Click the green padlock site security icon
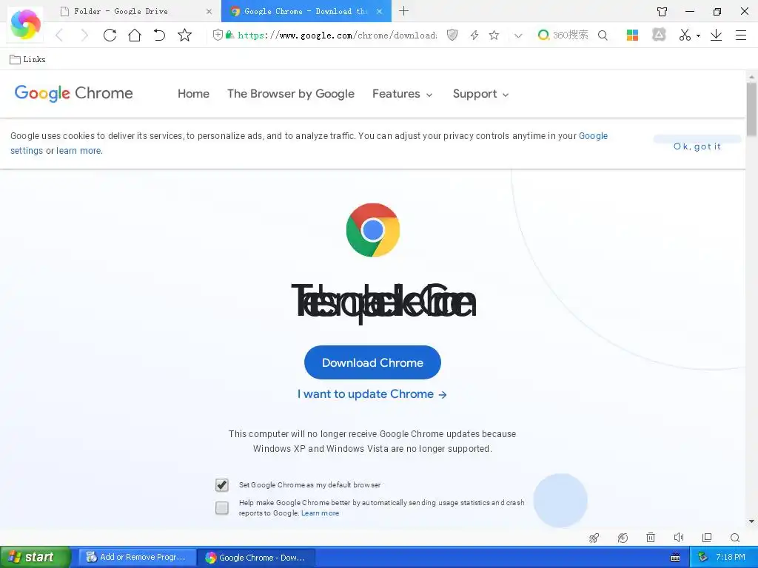 pos(229,35)
